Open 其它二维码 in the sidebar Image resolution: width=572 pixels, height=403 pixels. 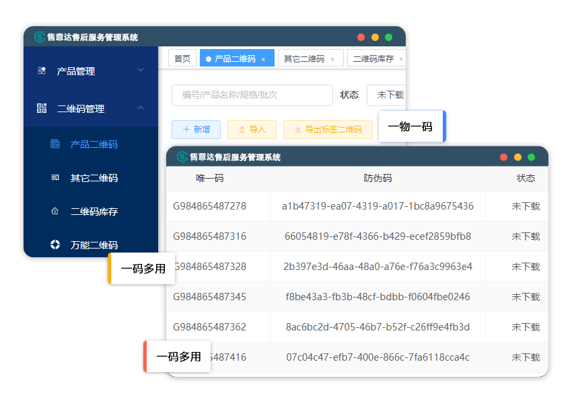(94, 178)
